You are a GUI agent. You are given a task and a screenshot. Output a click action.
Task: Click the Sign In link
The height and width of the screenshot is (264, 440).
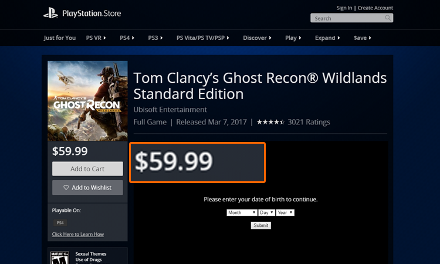pos(344,8)
